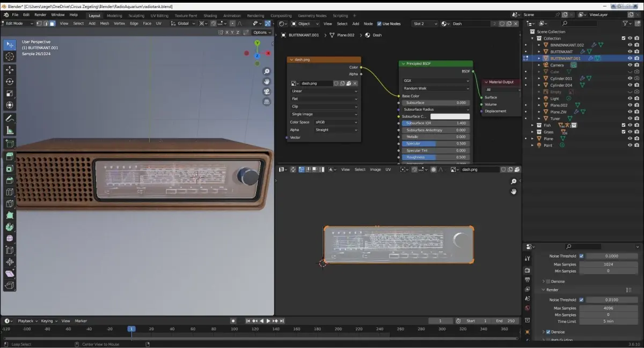Open the Render properties tab icon
The image size is (644, 348).
tap(527, 270)
